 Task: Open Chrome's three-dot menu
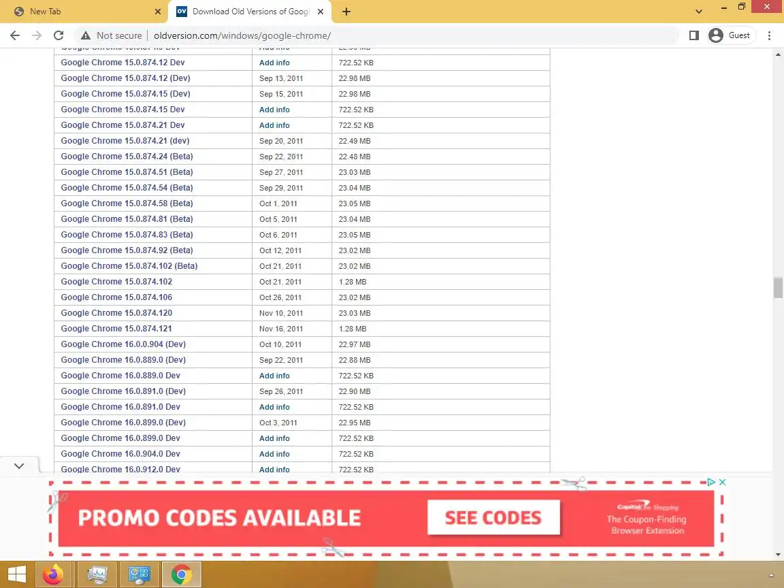click(x=769, y=35)
